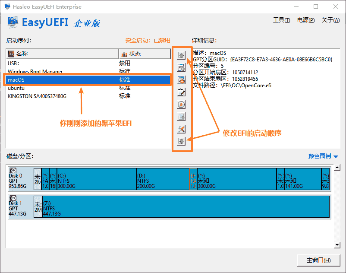Viewport: 346px width, 273px height.
Task: Expand the 颜色图例 color legend dropdown
Action: click(x=323, y=157)
